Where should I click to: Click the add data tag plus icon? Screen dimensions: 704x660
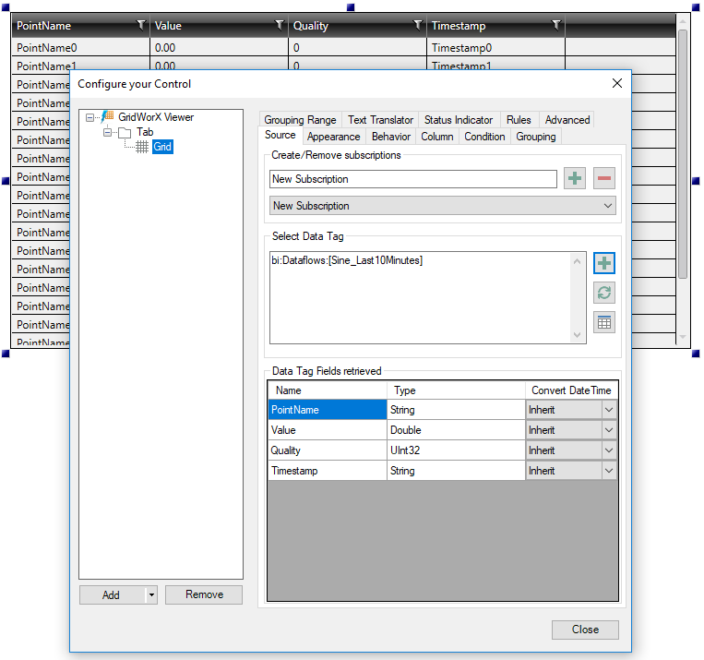tap(604, 264)
